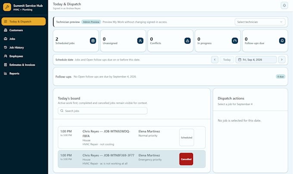Click the 'Dispatch actions' heading
This screenshot has height=174, width=293.
231,98
